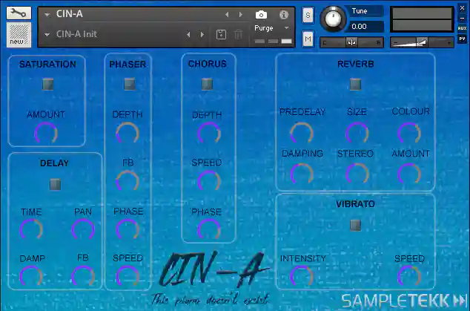This screenshot has height=311, width=470.
Task: Enable the Vibrato effect
Action: (356, 225)
